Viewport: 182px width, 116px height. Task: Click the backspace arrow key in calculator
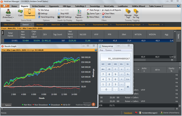[103, 69]
